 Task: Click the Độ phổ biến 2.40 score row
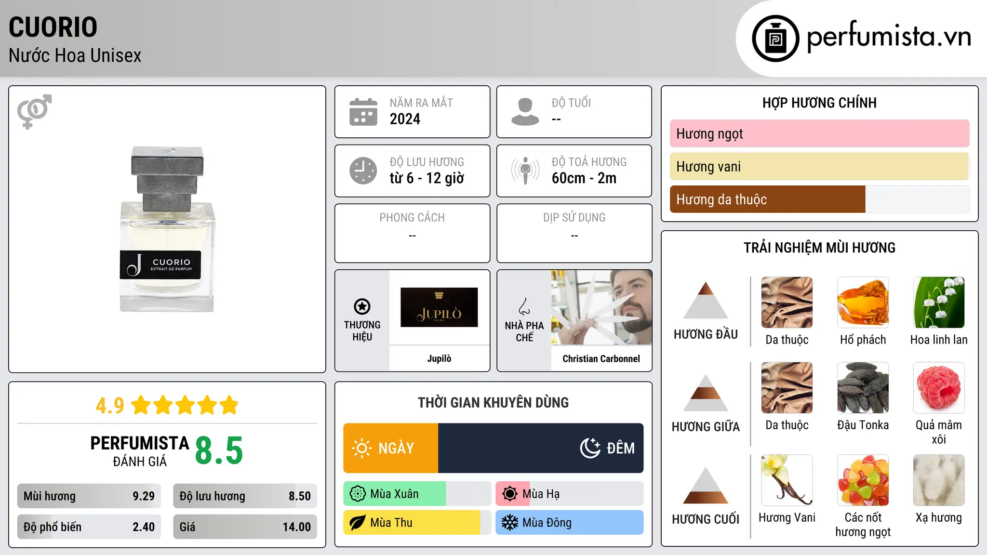(89, 527)
